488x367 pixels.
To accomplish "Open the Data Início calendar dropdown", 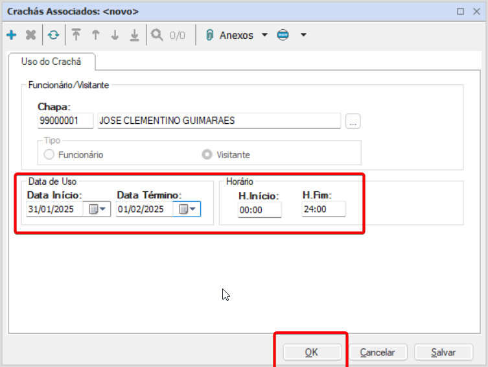I will [x=97, y=209].
